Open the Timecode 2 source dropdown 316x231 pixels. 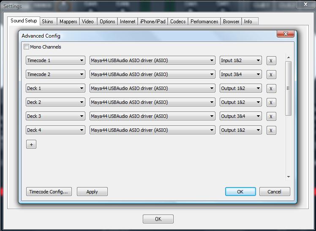tap(55, 74)
